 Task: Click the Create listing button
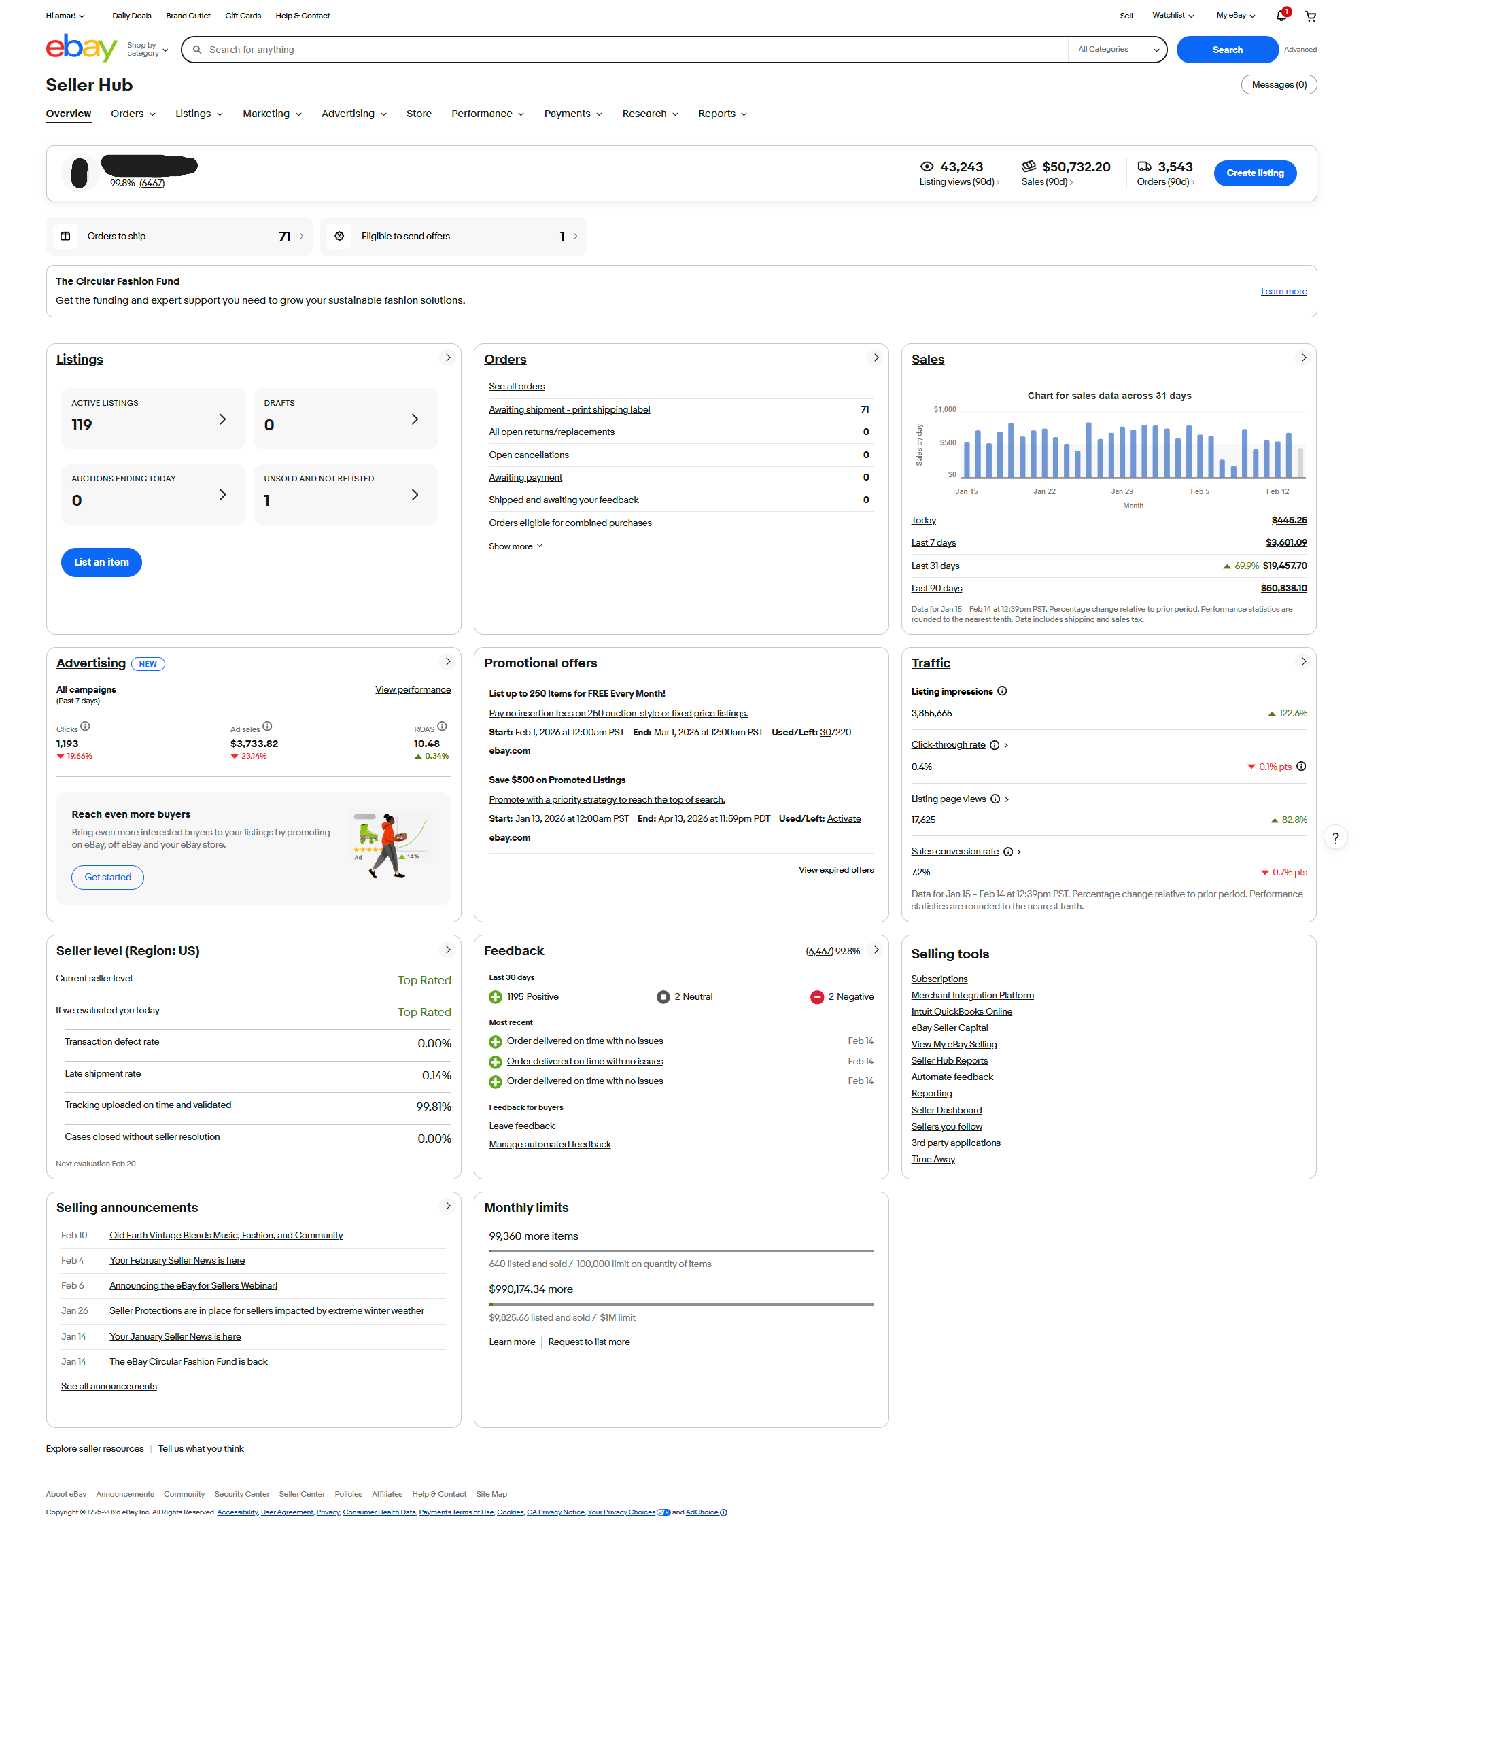1255,173
